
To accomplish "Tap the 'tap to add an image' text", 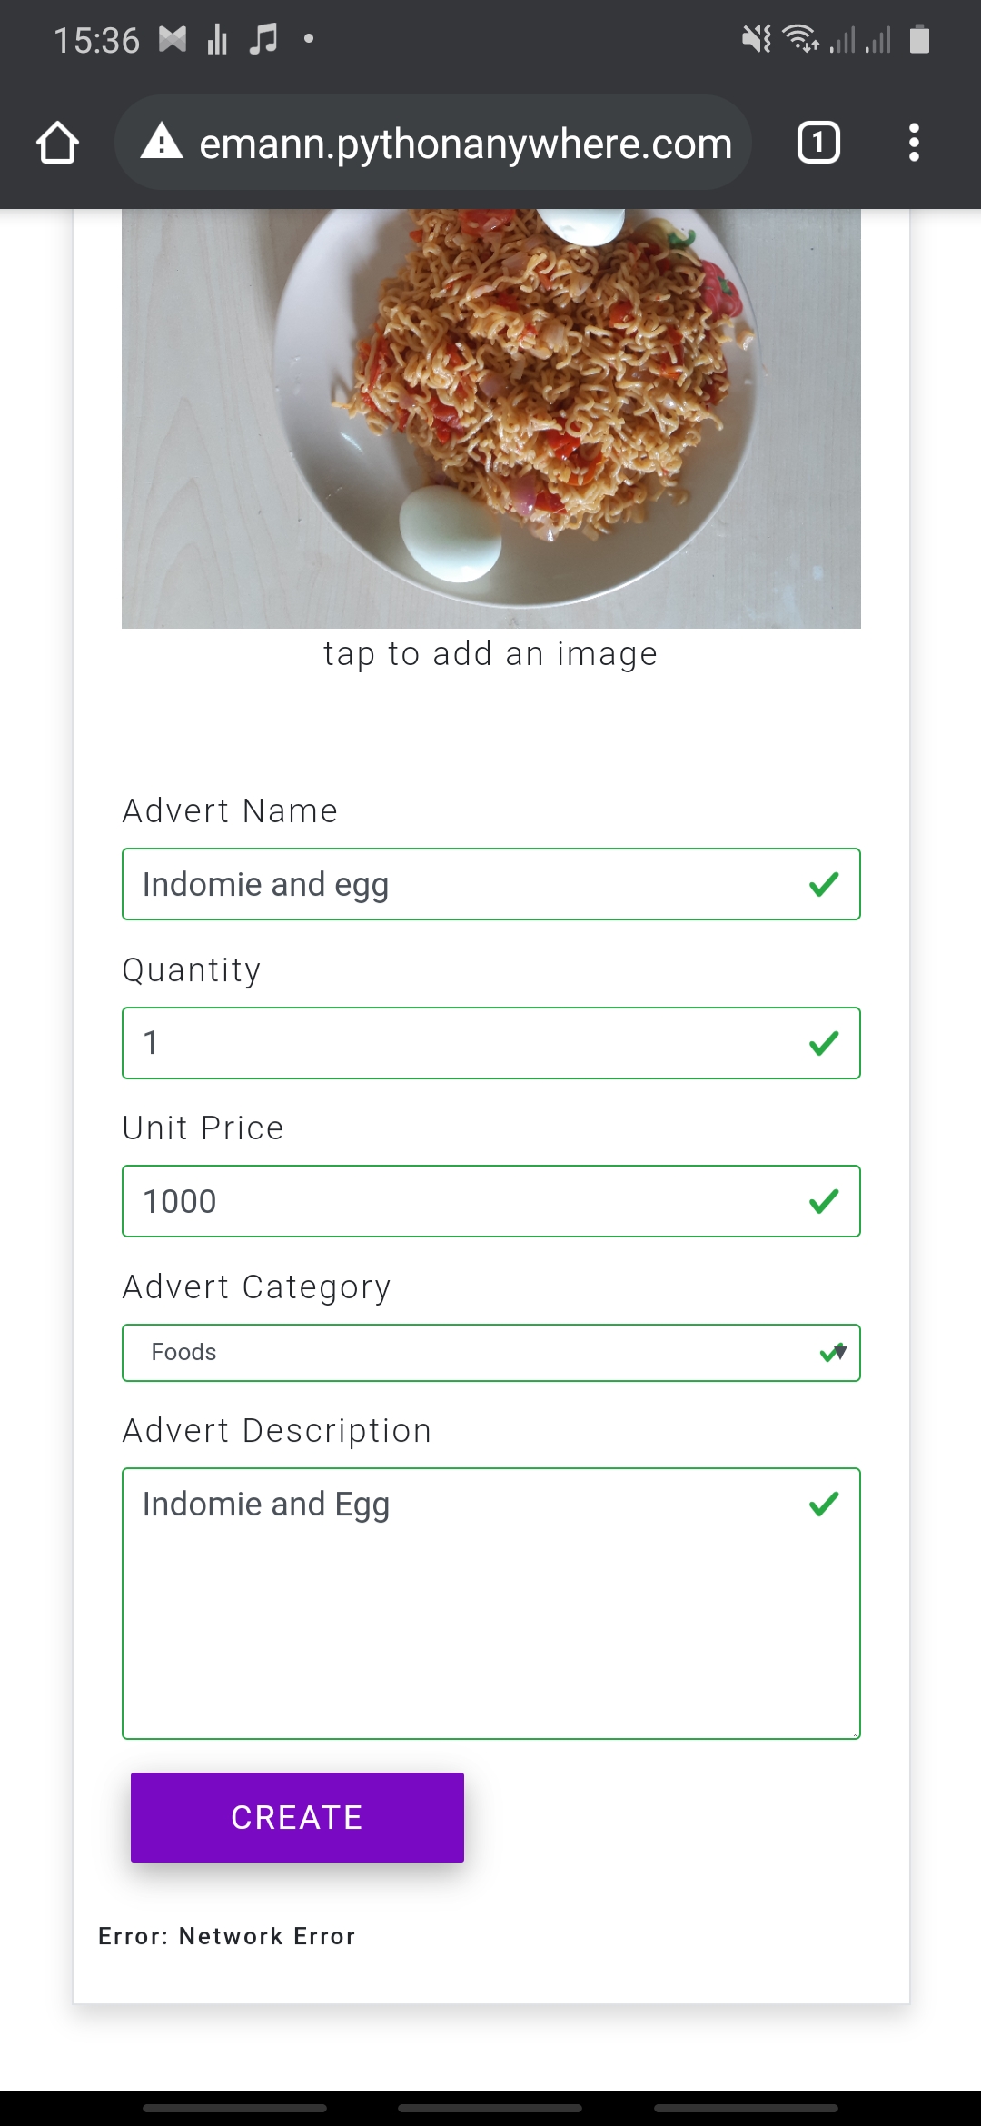I will pyautogui.click(x=490, y=654).
